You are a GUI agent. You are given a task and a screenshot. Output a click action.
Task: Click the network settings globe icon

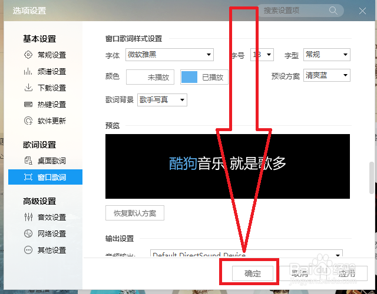[x=28, y=233]
